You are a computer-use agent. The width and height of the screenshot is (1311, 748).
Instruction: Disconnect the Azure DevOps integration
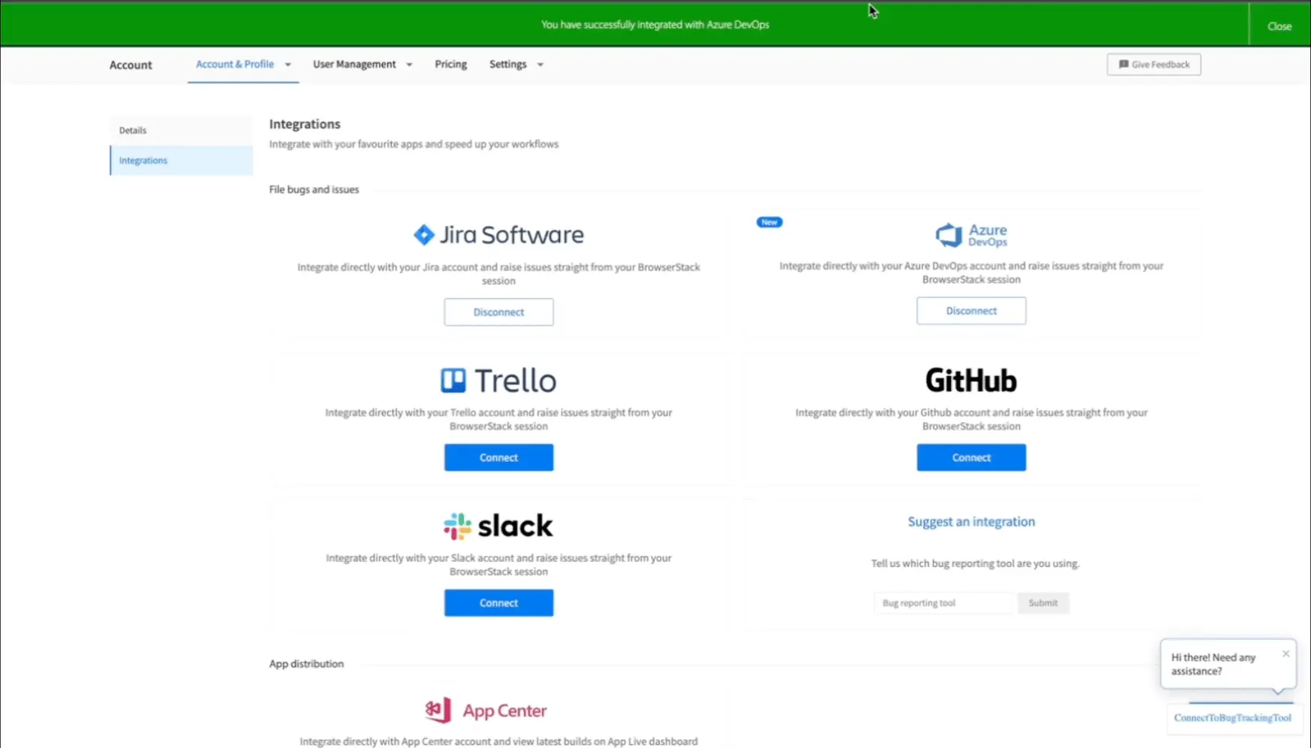(x=970, y=311)
